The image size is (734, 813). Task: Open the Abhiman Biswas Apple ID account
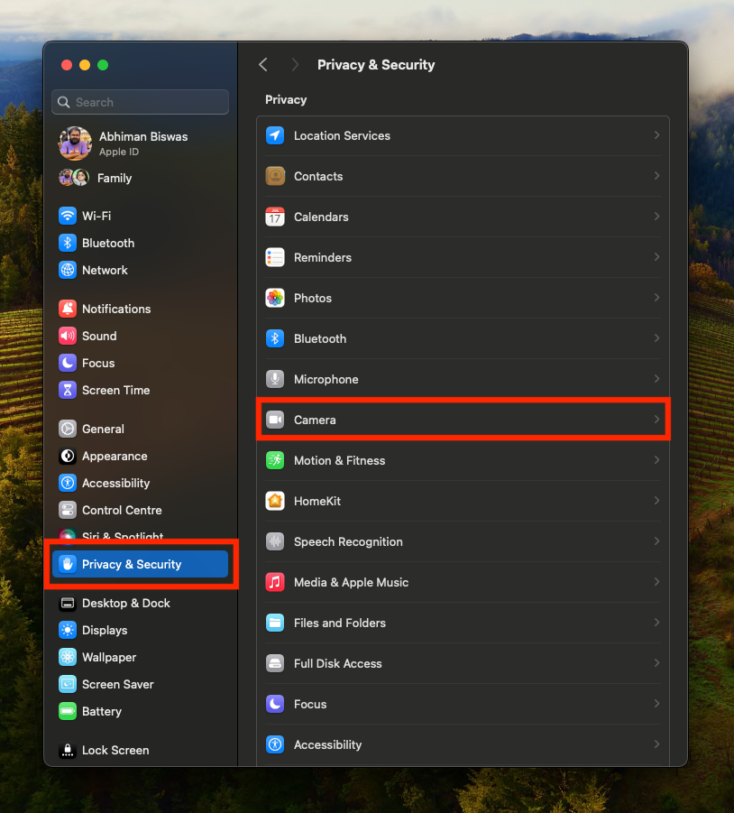click(142, 143)
